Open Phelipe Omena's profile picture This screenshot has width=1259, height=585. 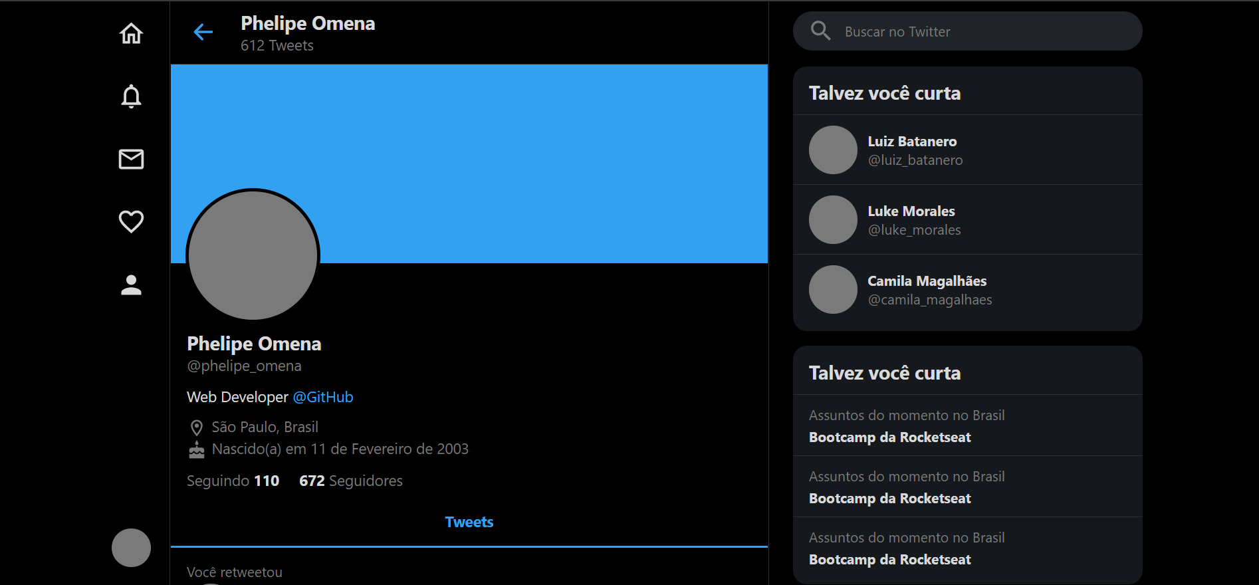click(253, 255)
